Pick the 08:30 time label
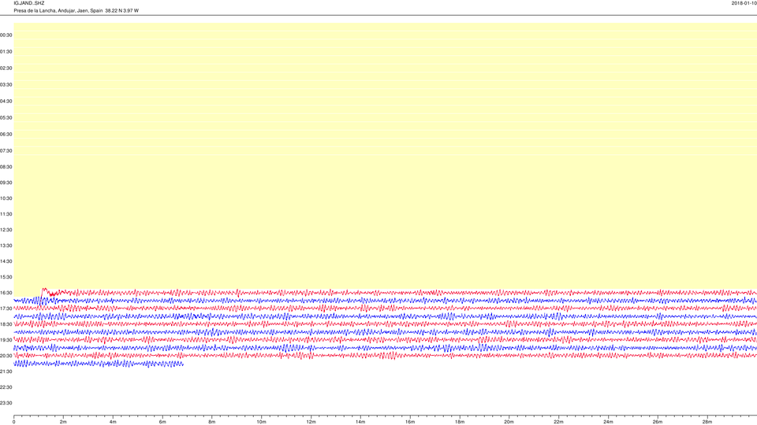This screenshot has width=757, height=425. [x=6, y=167]
